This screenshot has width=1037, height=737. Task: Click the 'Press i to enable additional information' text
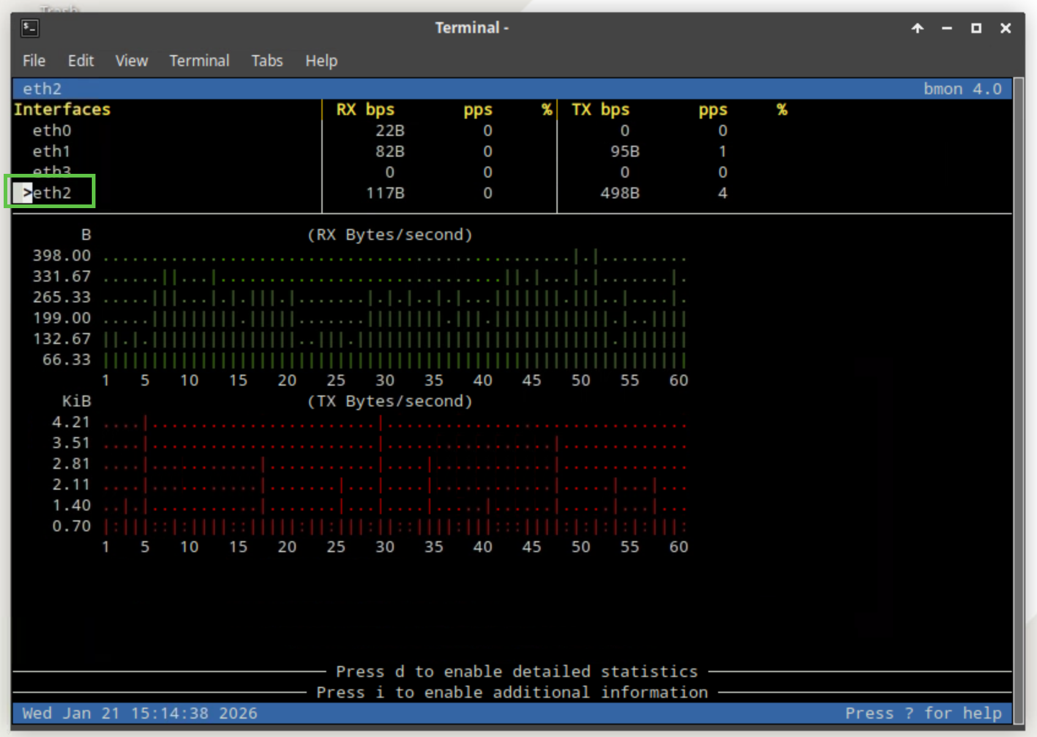point(512,692)
